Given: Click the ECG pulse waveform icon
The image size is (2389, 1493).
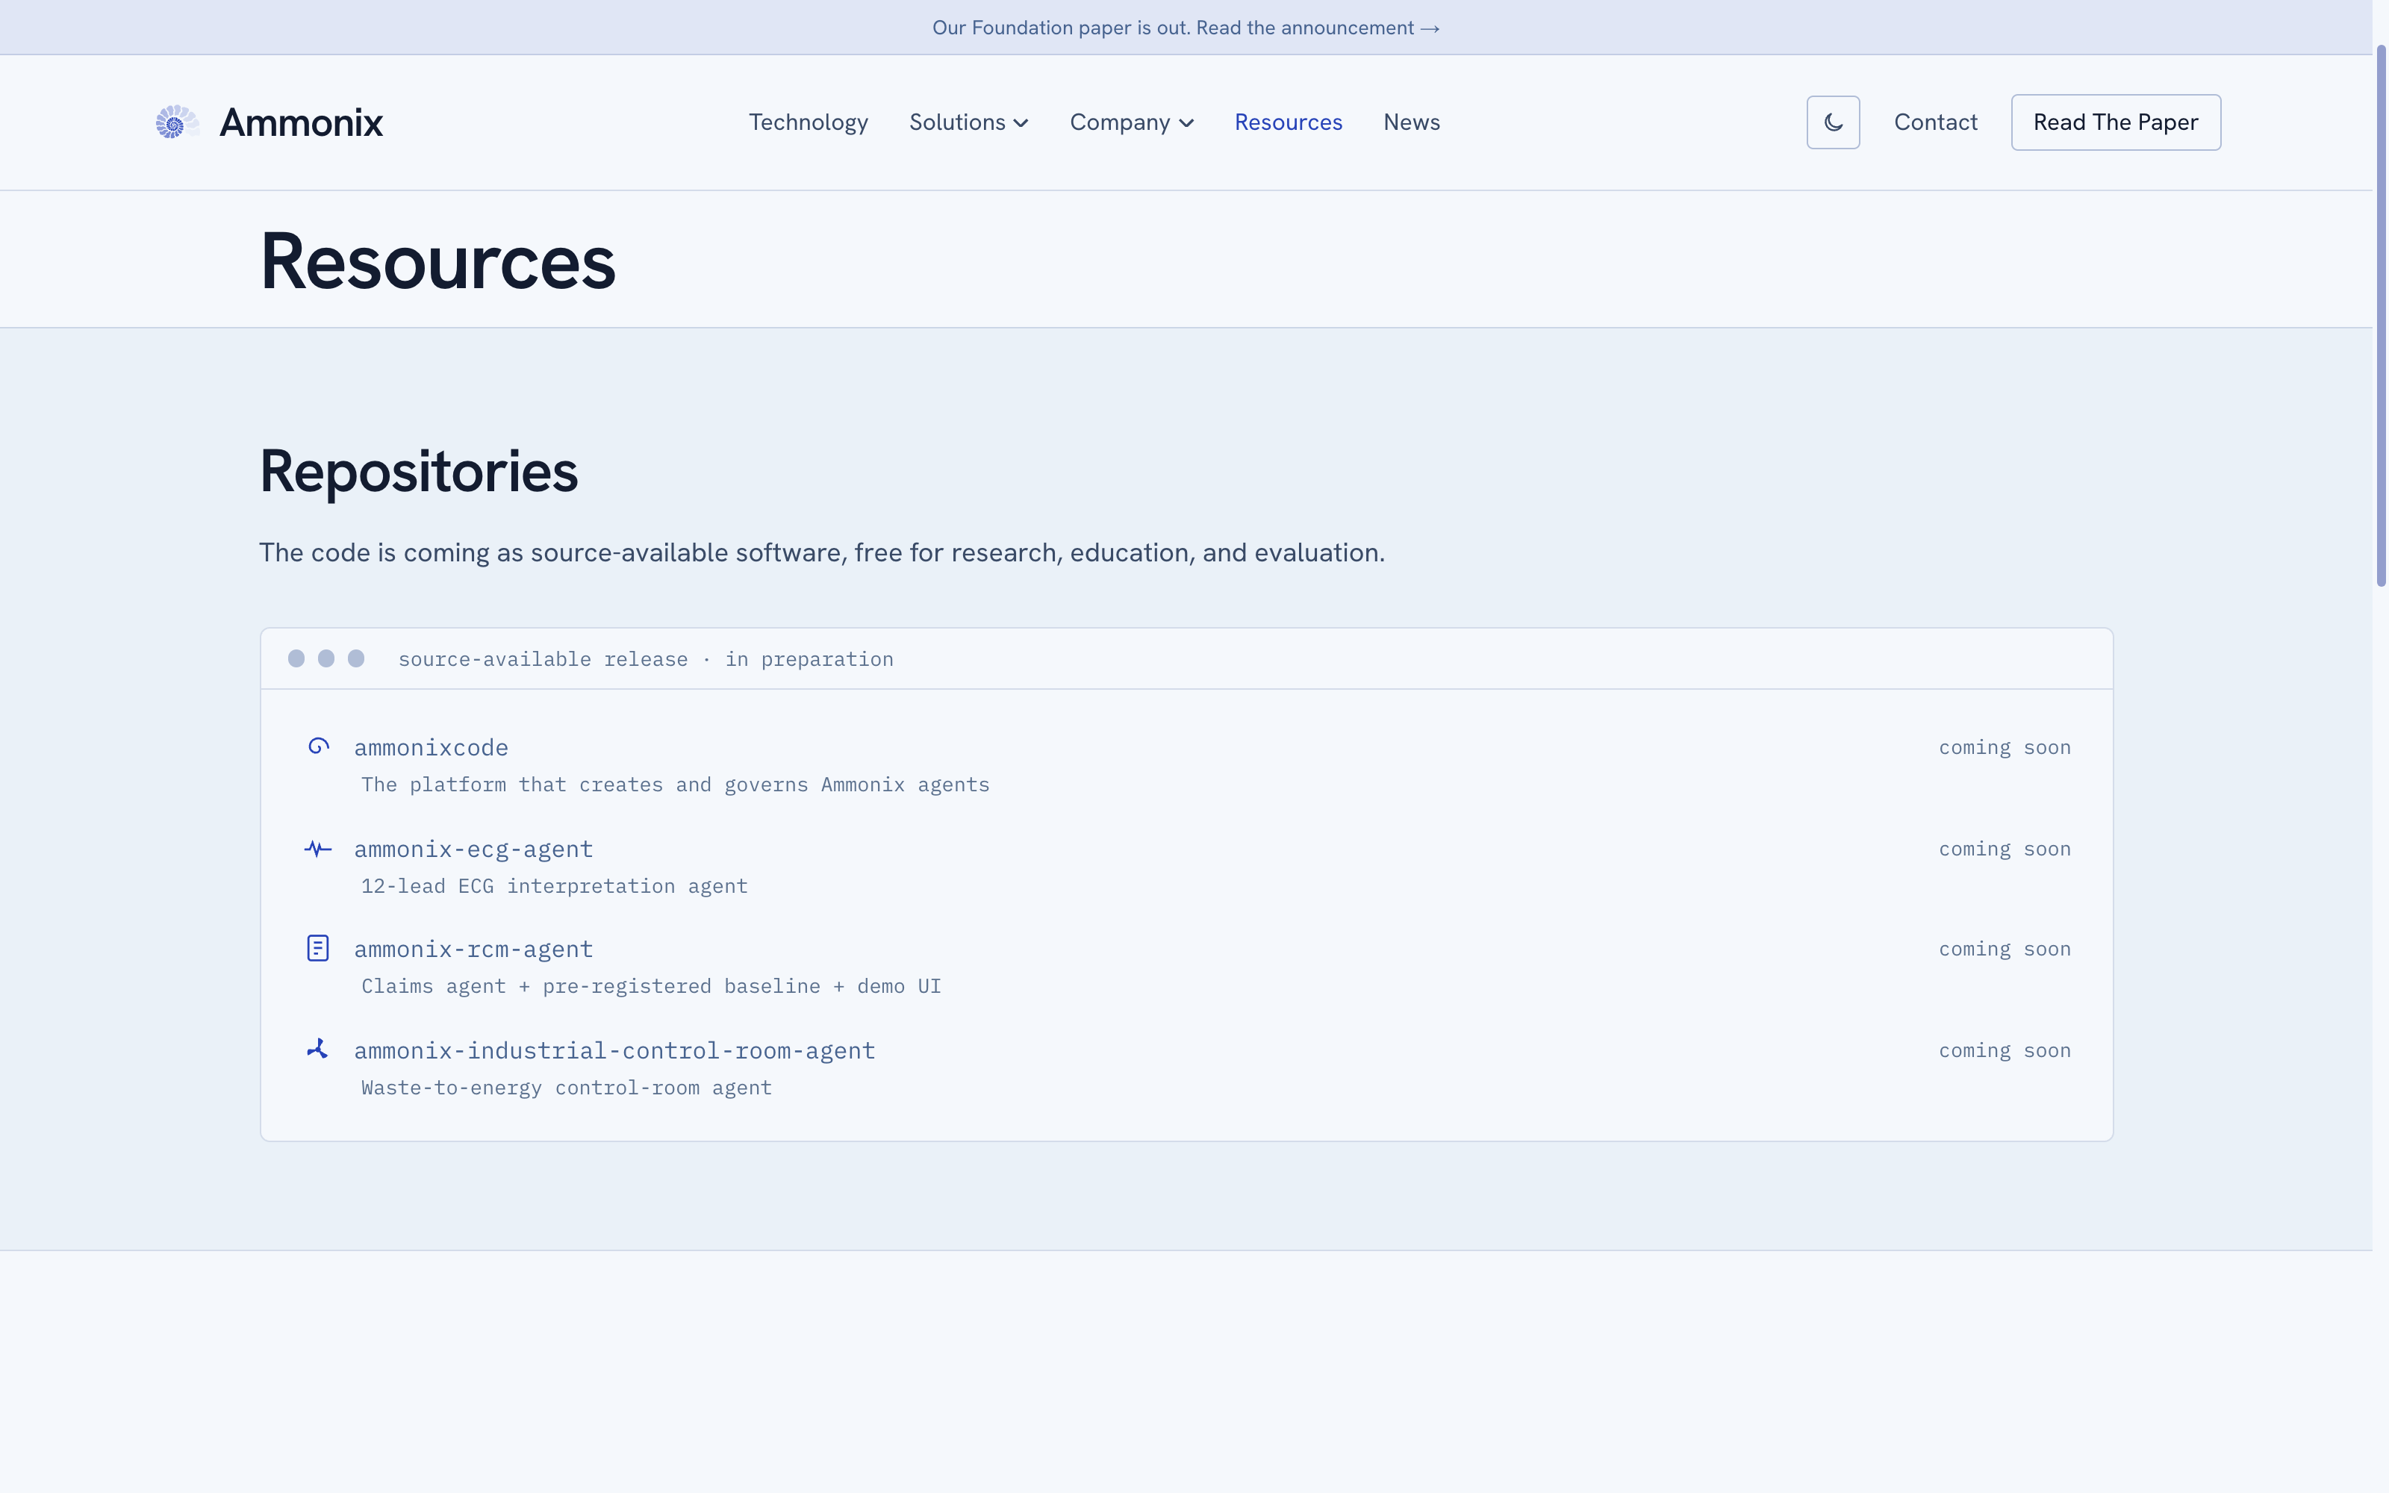Looking at the screenshot, I should [318, 850].
